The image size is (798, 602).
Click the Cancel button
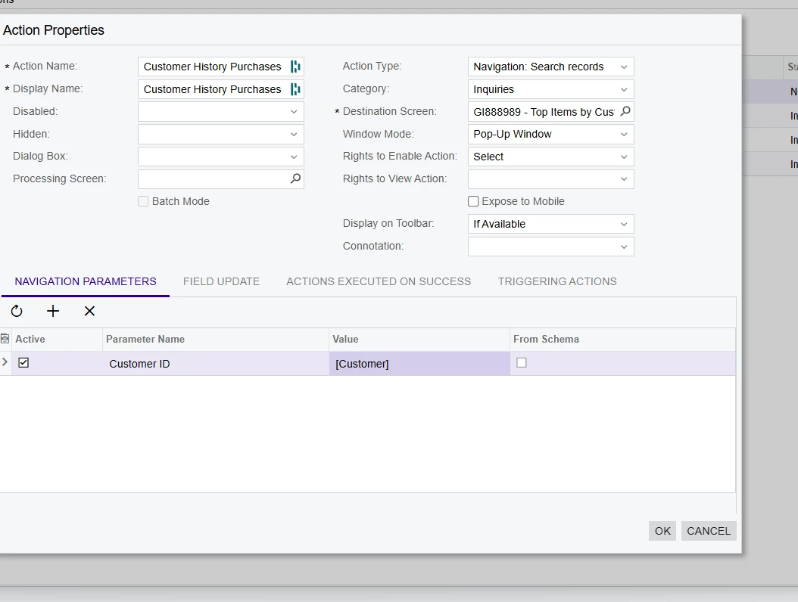coord(709,531)
